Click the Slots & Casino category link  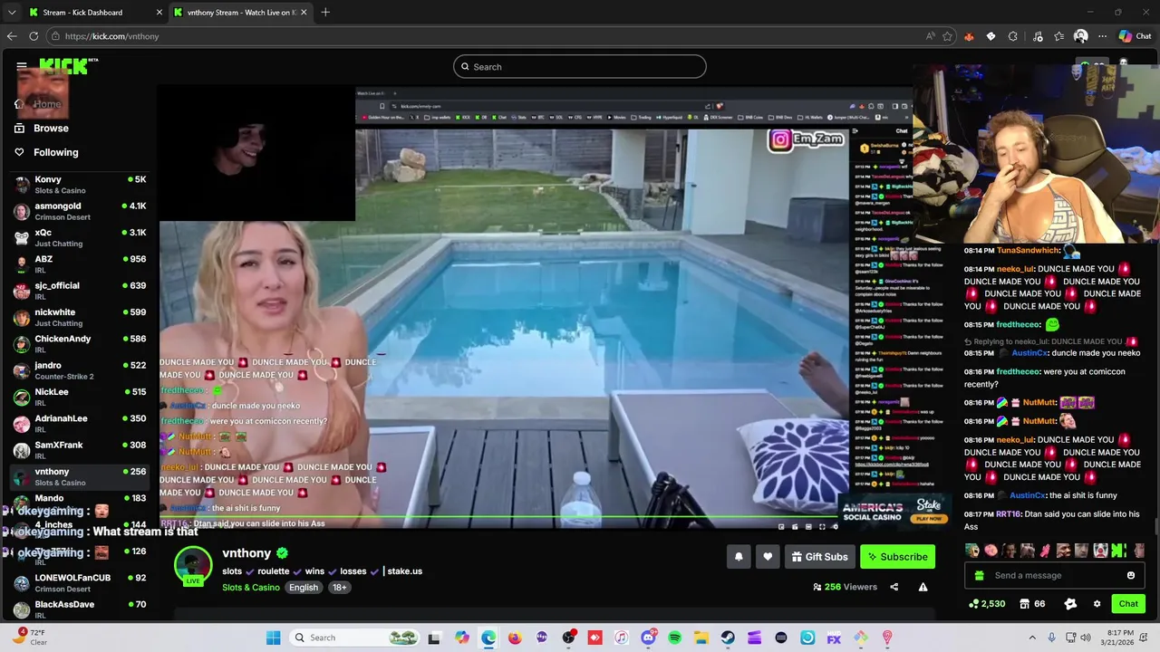(x=251, y=587)
